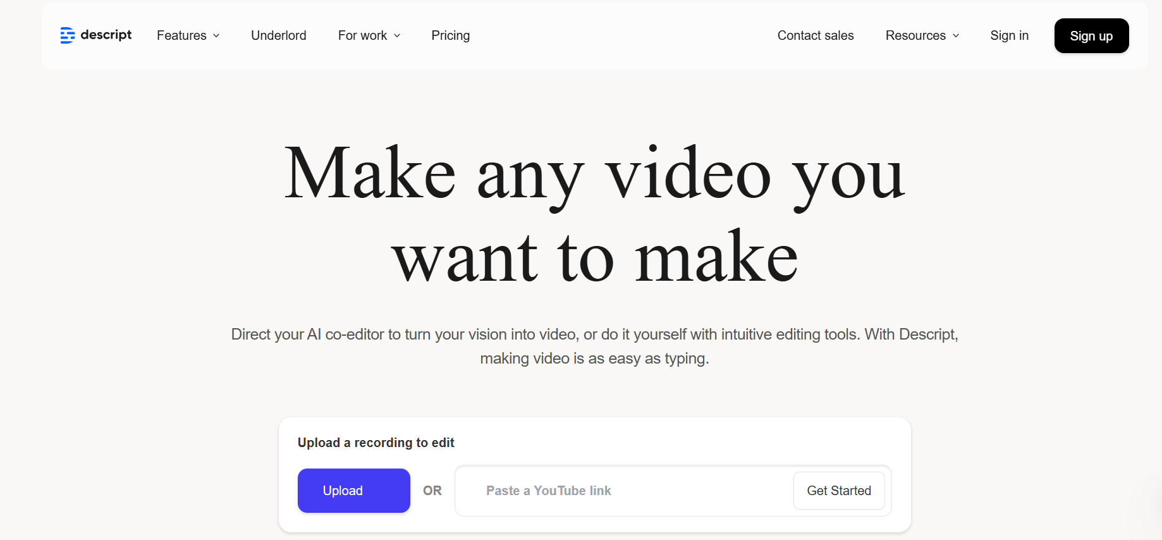The width and height of the screenshot is (1162, 540).
Task: Click the Contact sales link
Action: coord(816,35)
